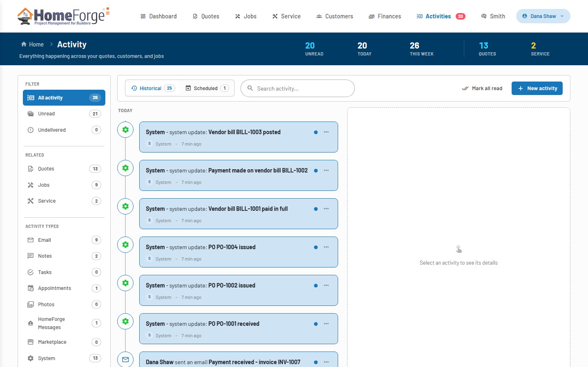Go to Home breadcrumb link

coord(32,44)
